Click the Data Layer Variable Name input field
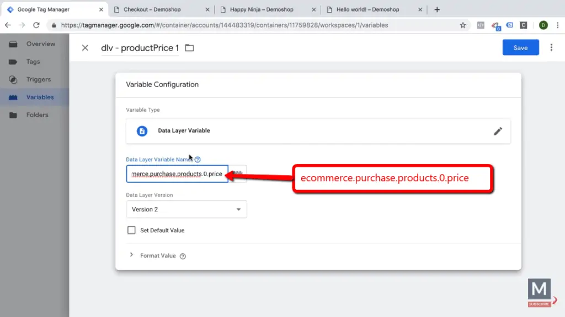Screen dimensions: 565x317 177,174
